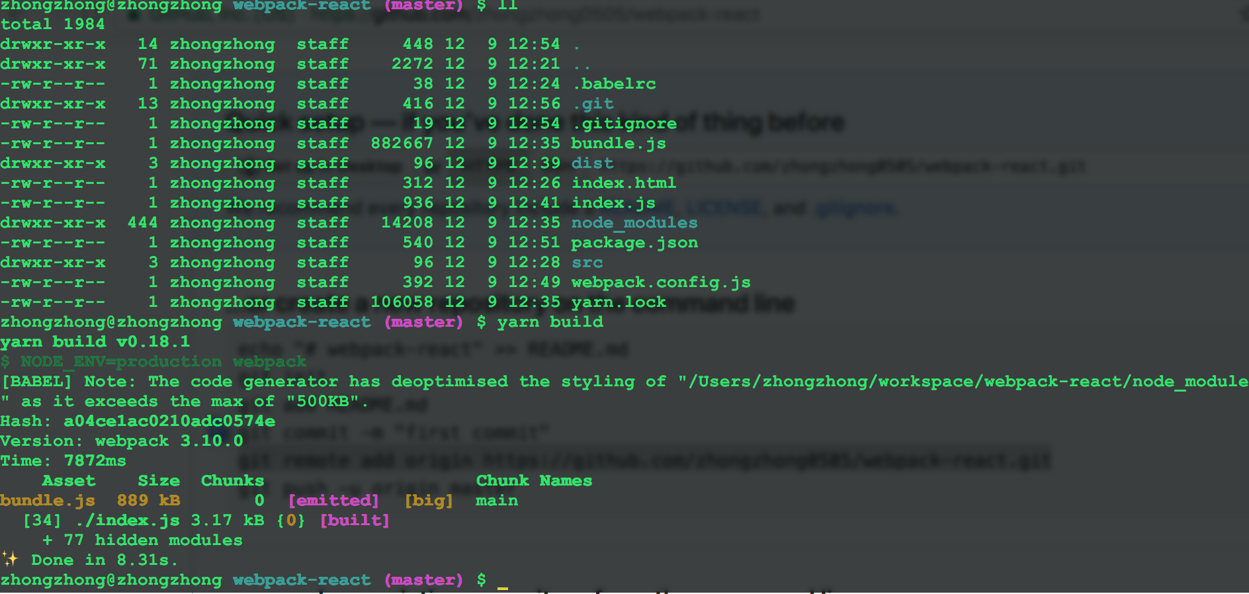The height and width of the screenshot is (594, 1249).
Task: Click the 'yarn build v0.18.1' line
Action: (x=95, y=342)
